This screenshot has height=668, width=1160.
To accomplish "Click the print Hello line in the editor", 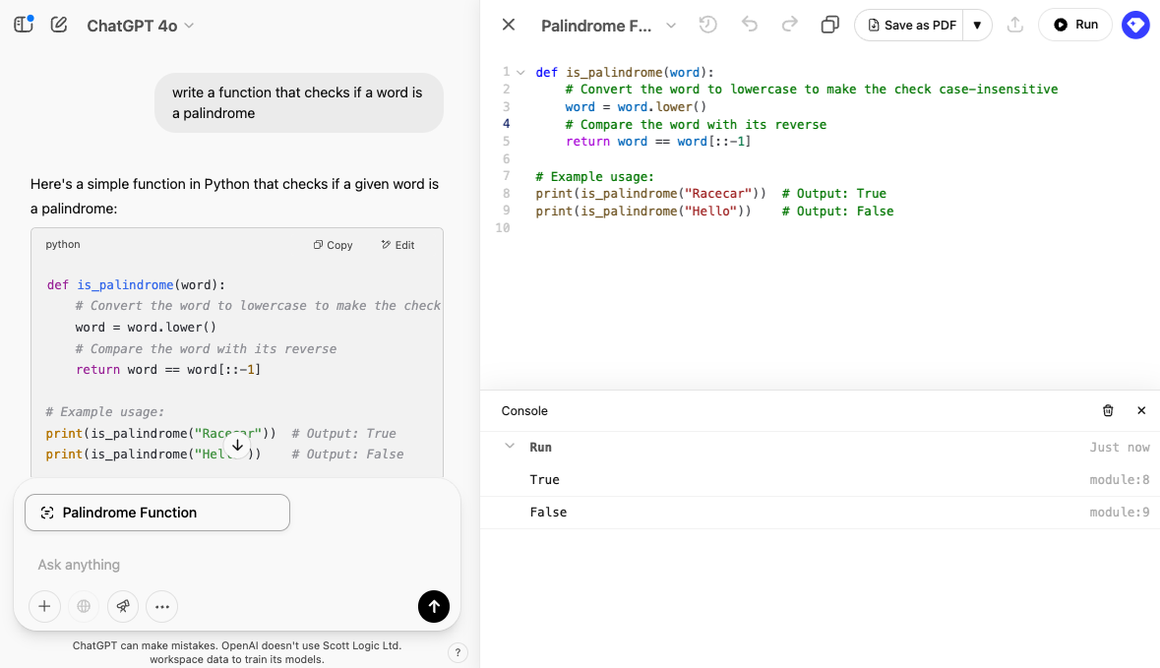I will pos(714,211).
